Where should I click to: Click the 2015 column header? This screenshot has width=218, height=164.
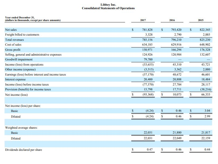tap(201, 20)
